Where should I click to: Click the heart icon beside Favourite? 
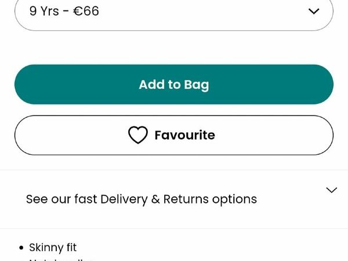click(x=138, y=135)
